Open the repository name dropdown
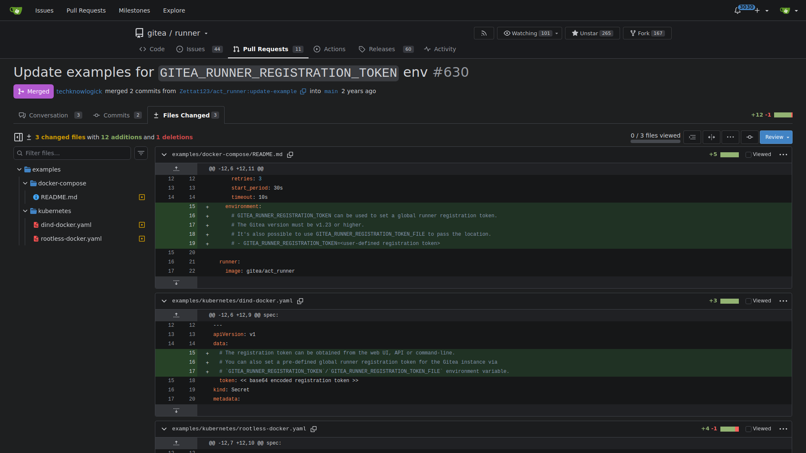The image size is (806, 453). (x=206, y=34)
